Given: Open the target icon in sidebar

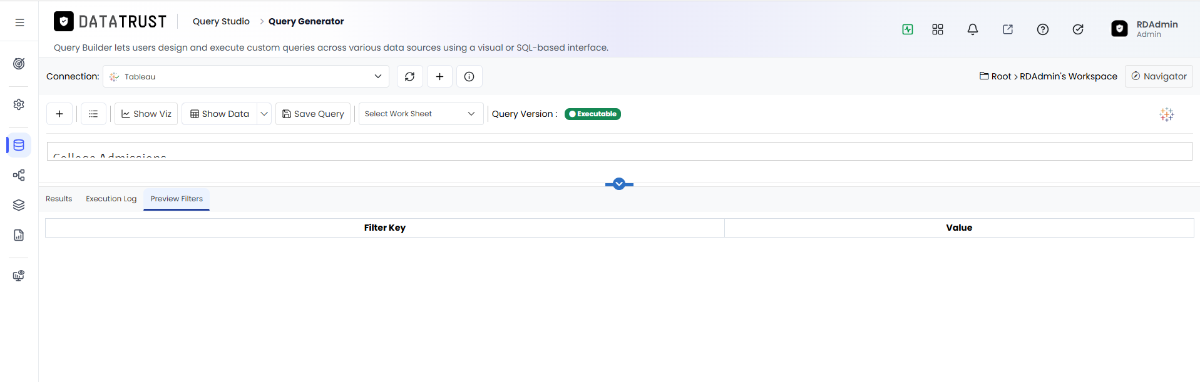Looking at the screenshot, I should pos(19,64).
